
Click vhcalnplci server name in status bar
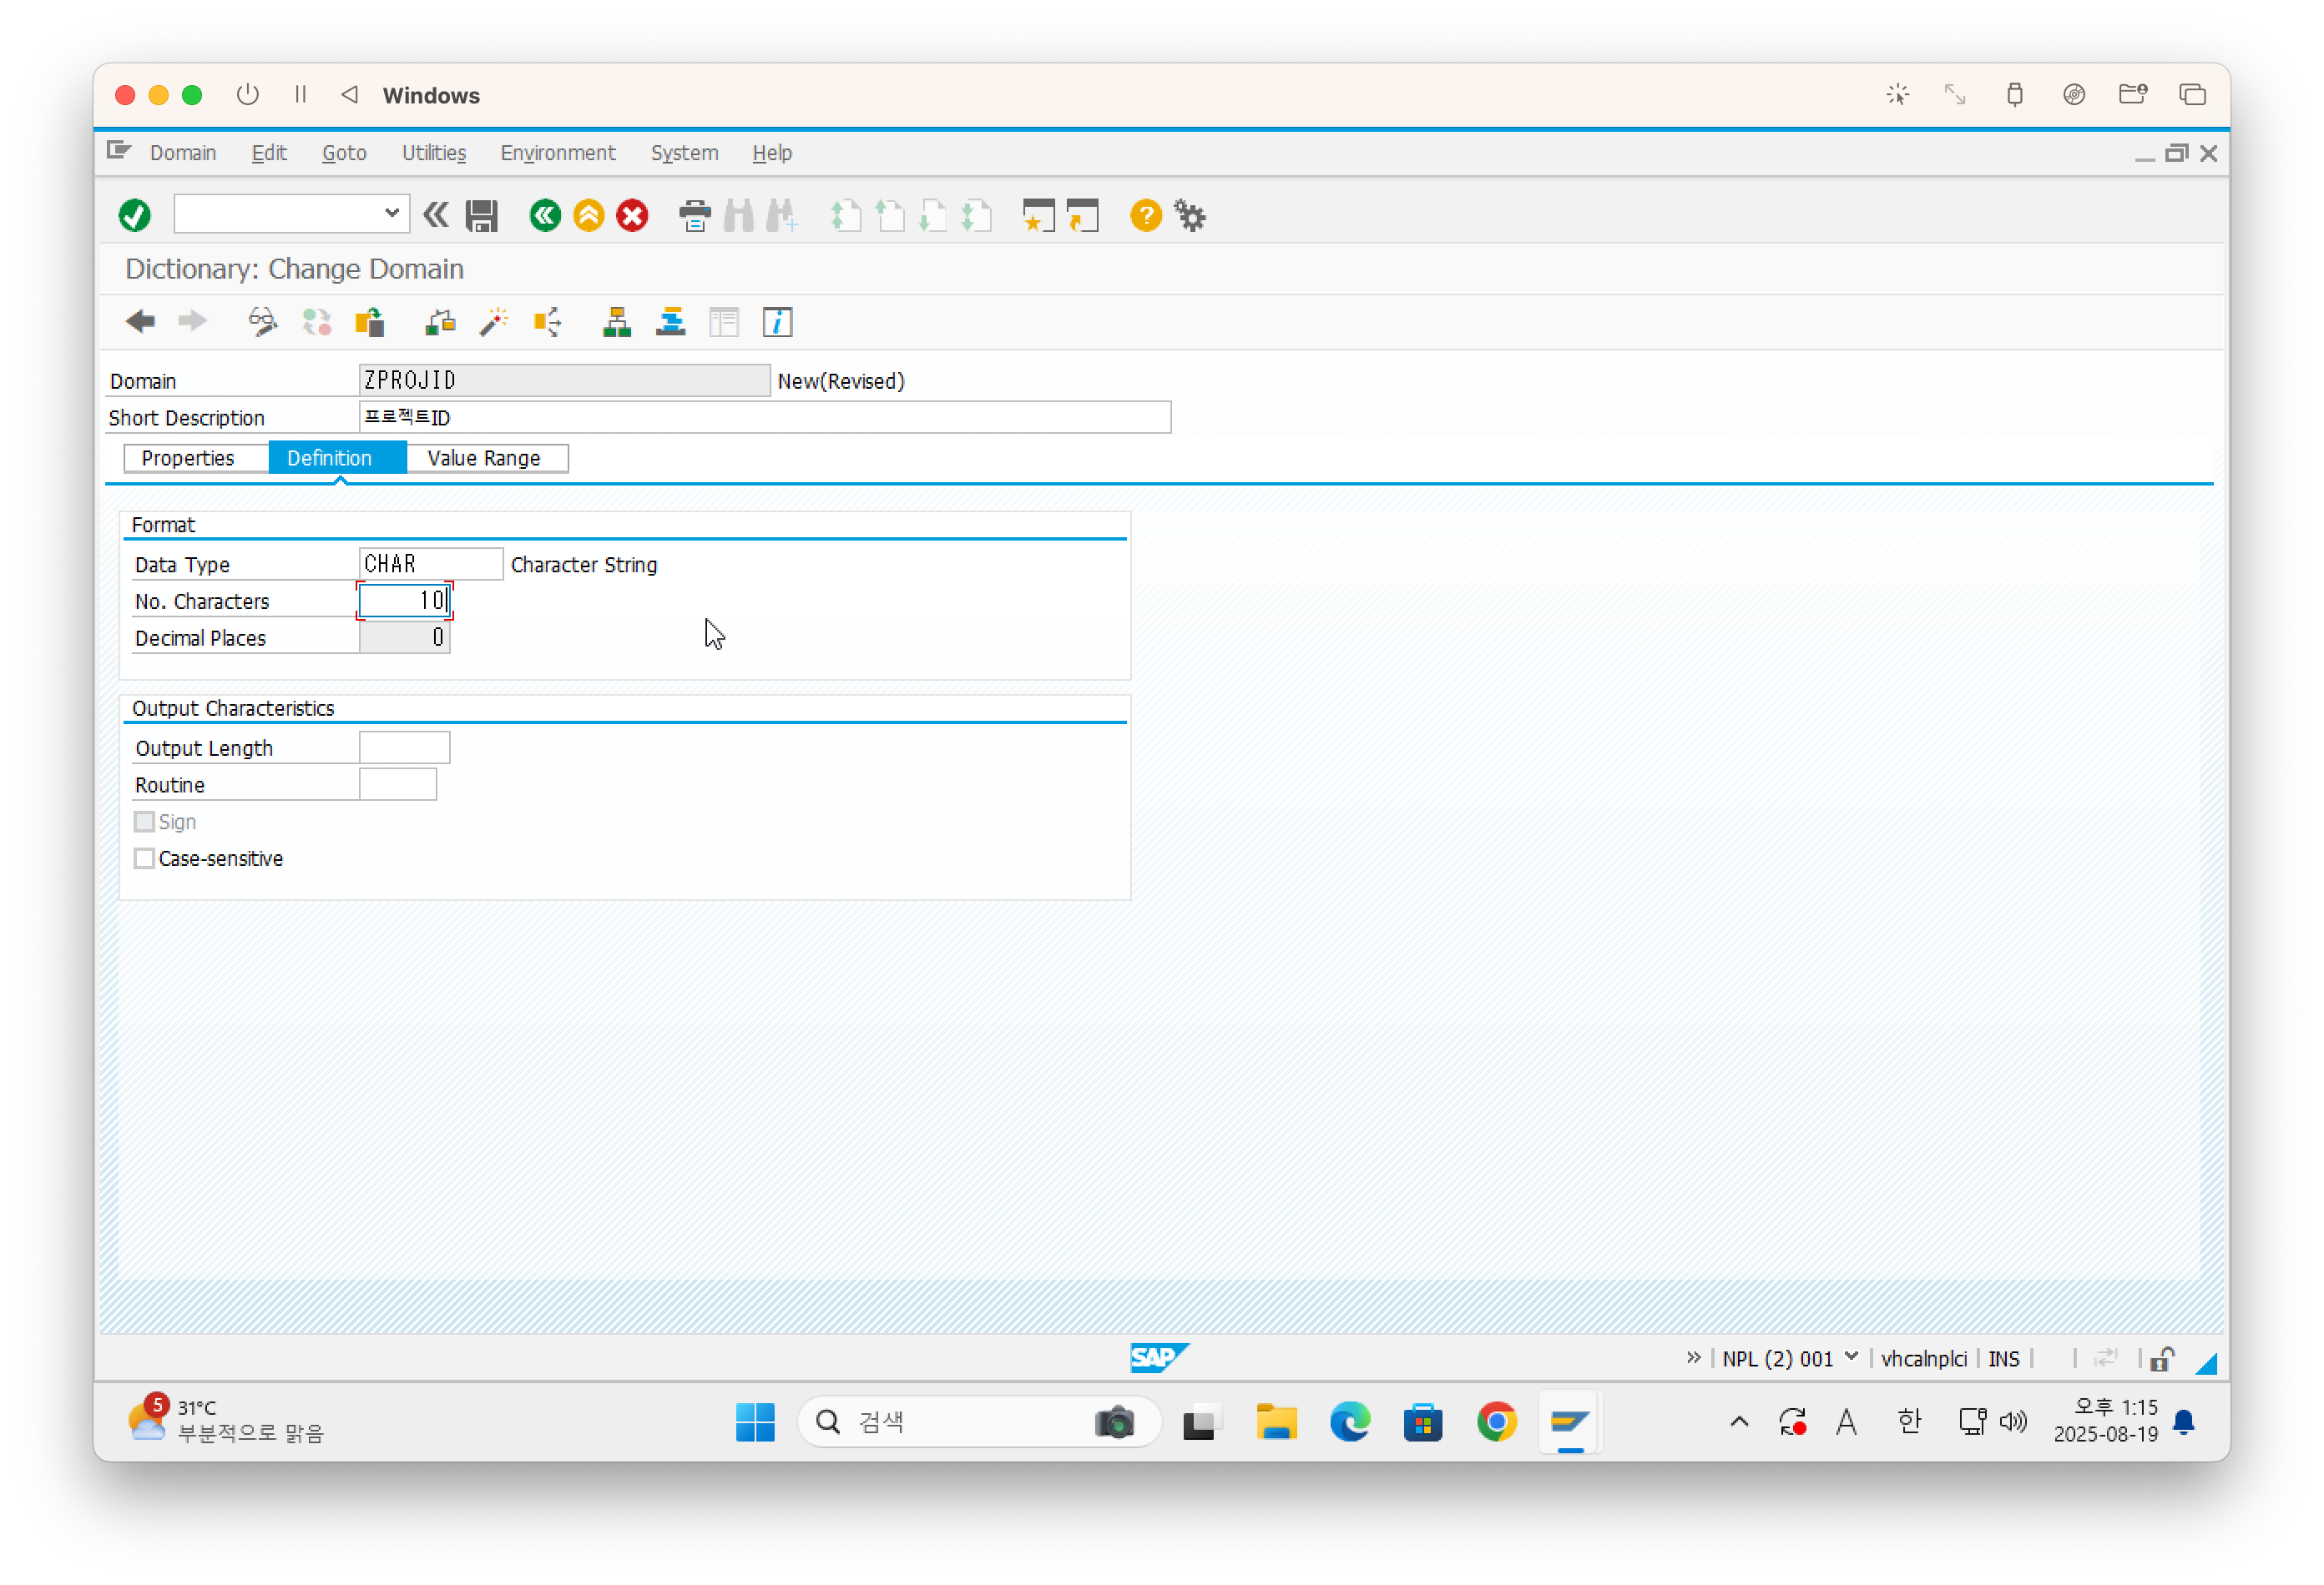1923,1358
